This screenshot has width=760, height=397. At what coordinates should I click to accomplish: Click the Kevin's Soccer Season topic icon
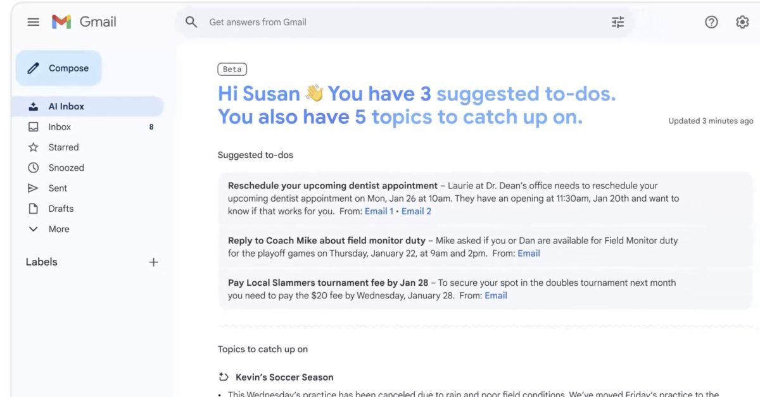coord(224,377)
